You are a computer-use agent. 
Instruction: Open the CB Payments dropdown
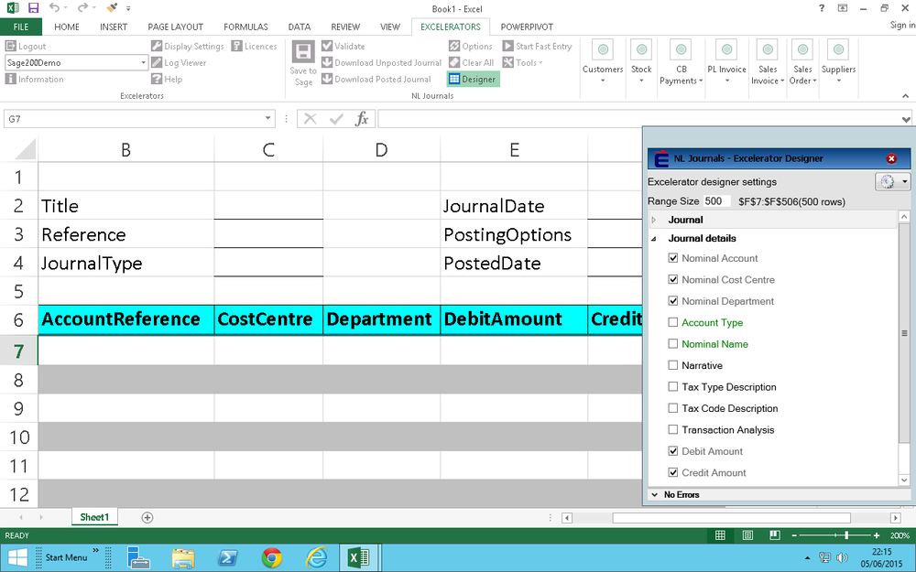click(682, 75)
